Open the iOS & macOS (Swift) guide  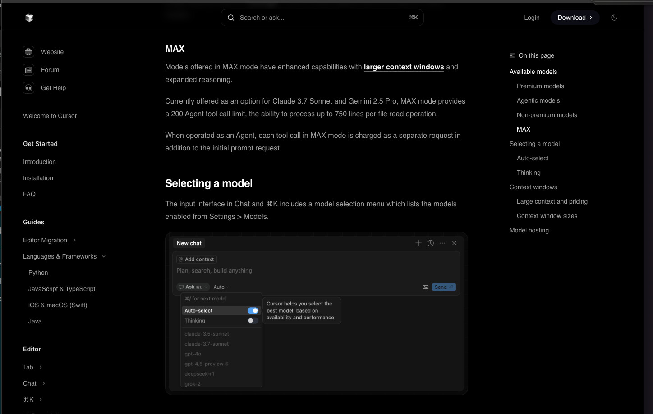click(x=58, y=305)
